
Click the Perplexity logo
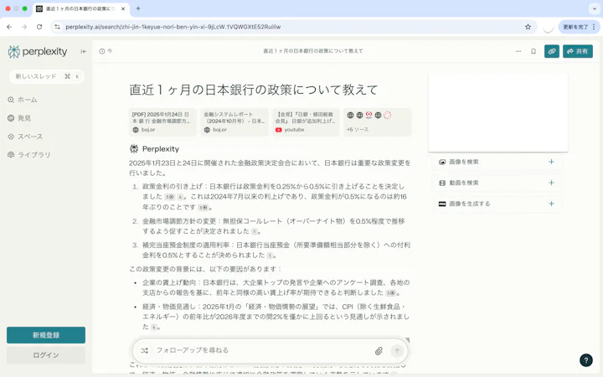tap(38, 52)
